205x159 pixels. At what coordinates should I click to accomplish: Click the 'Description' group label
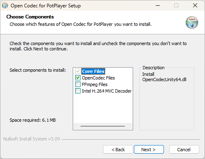click(154, 68)
